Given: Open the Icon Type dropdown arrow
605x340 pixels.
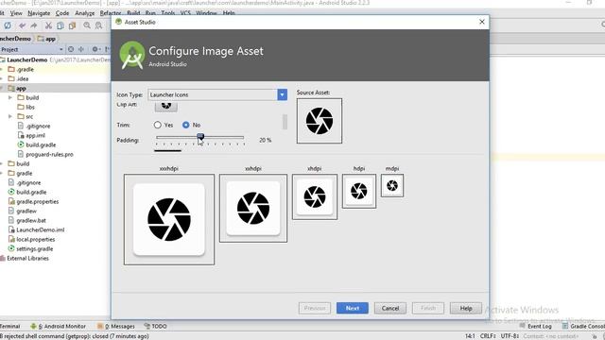Looking at the screenshot, I should 282,94.
